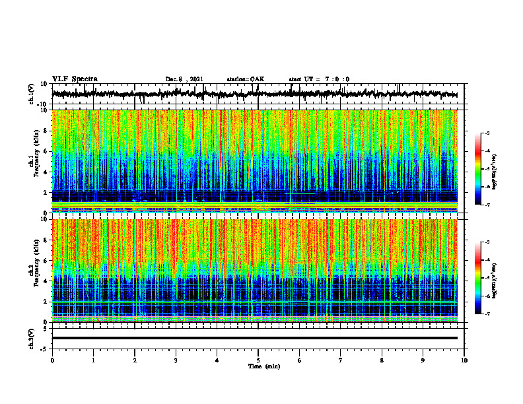
Task: Click the ch.1 "Frequency (kHz)" axis label
Action: 36,153
